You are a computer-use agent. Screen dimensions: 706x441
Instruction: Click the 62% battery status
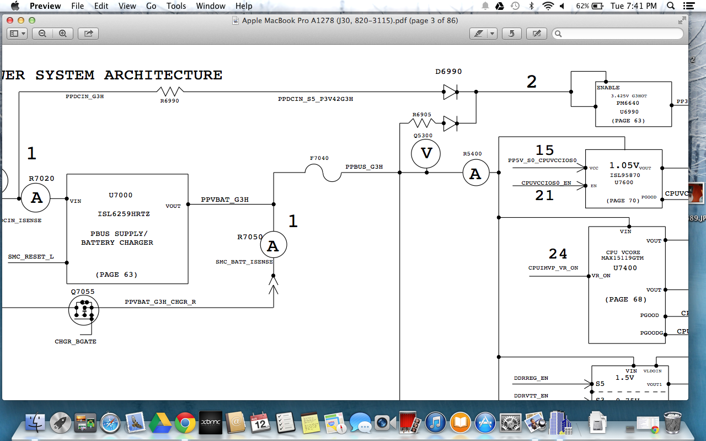pyautogui.click(x=590, y=6)
